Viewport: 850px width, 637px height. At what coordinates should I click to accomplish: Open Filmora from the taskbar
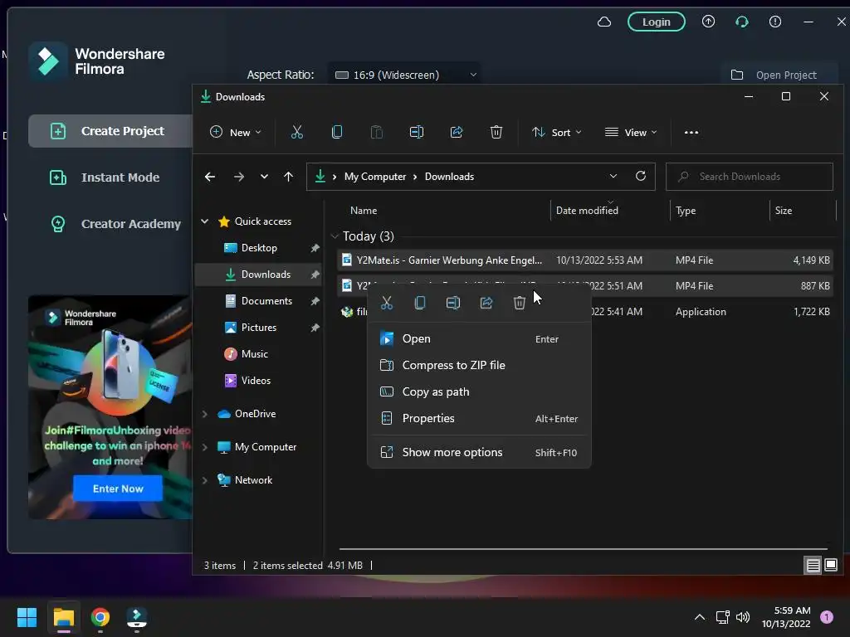[x=137, y=617]
